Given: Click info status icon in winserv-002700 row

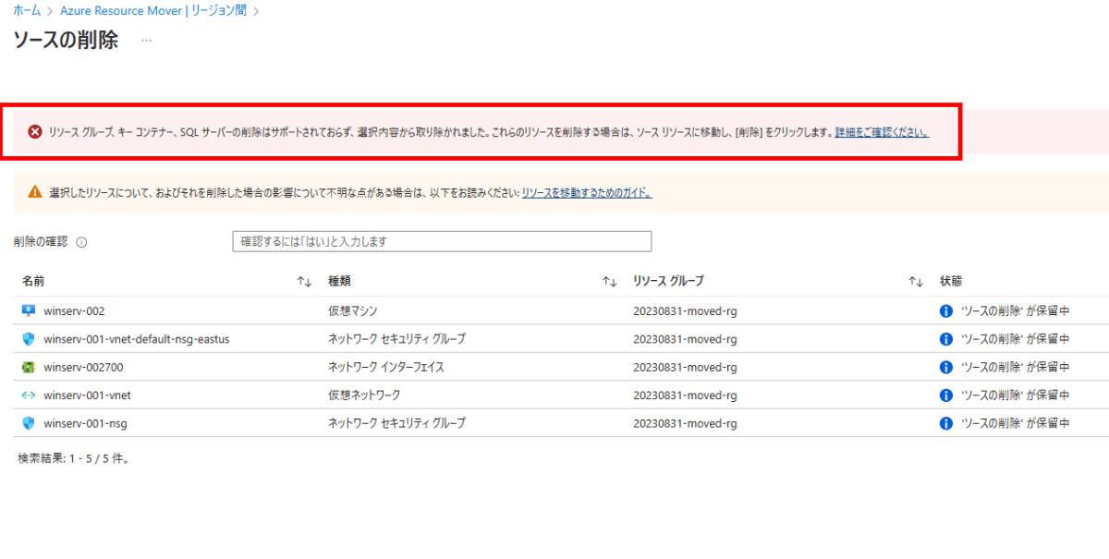Looking at the screenshot, I should coord(945,367).
